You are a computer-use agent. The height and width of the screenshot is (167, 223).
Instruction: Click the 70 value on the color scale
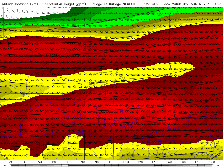tap(69, 162)
